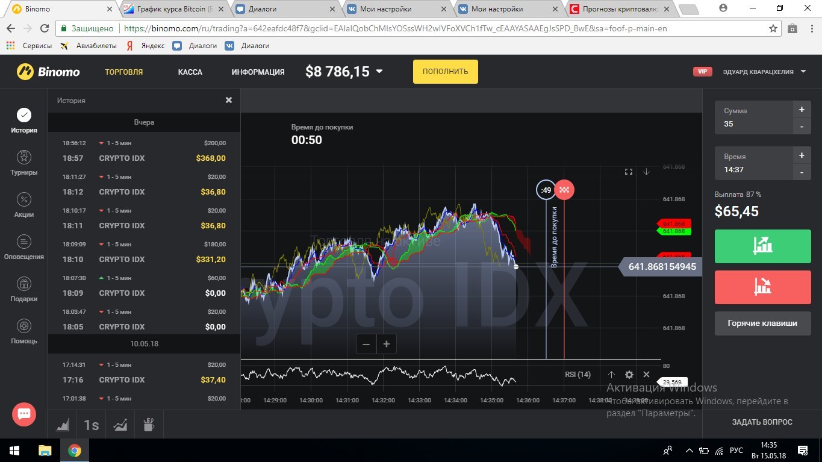Open the Windows notification center
822x462 pixels.
[803, 450]
